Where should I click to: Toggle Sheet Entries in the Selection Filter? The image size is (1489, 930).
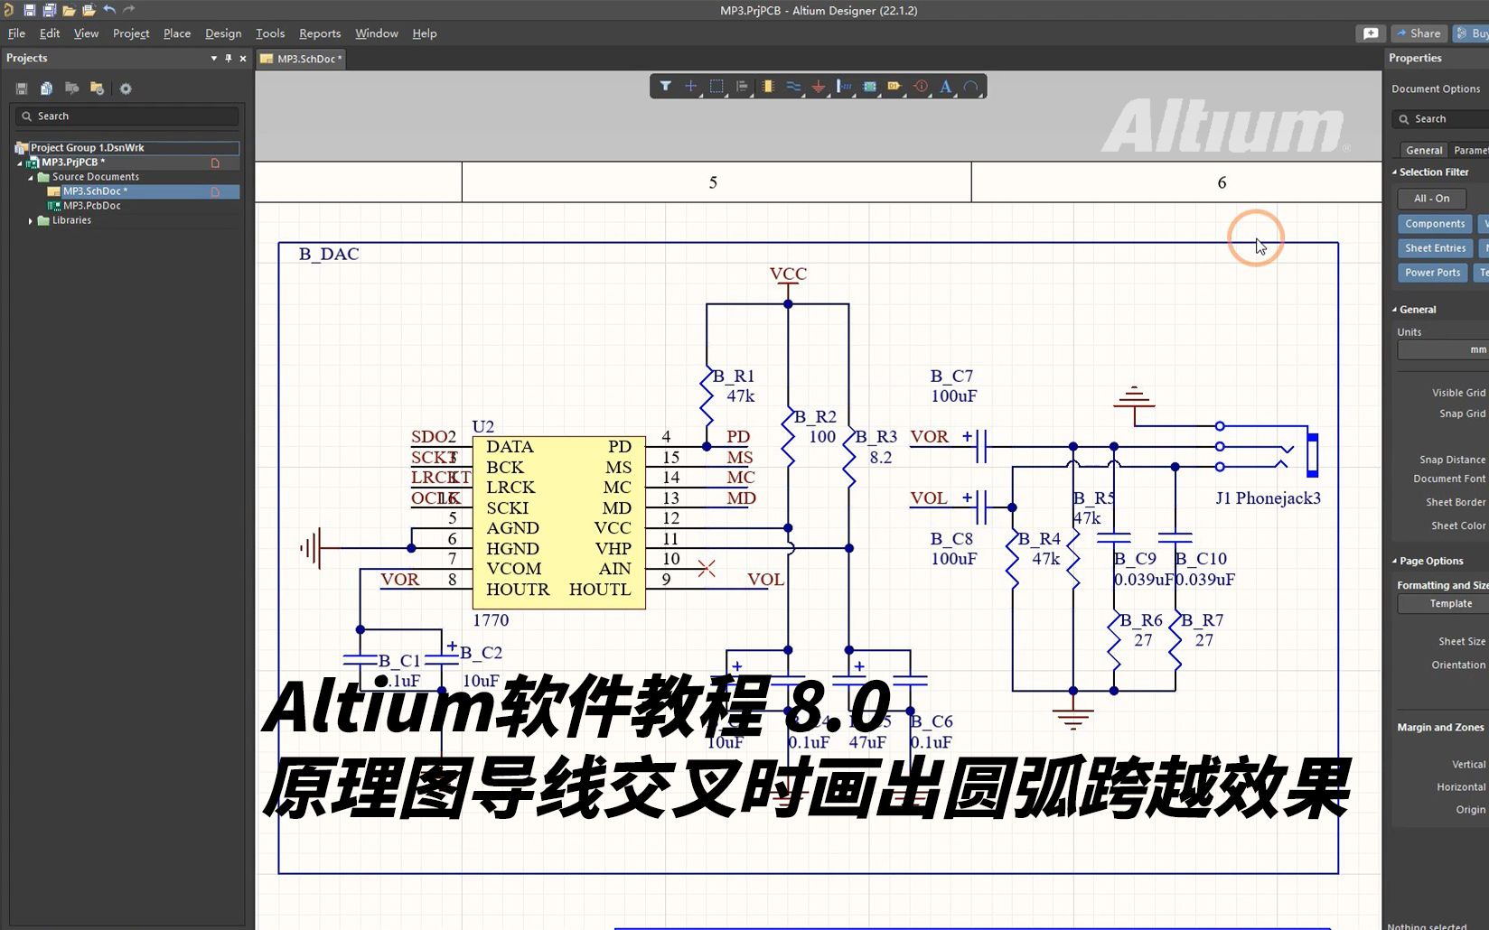1434,247
